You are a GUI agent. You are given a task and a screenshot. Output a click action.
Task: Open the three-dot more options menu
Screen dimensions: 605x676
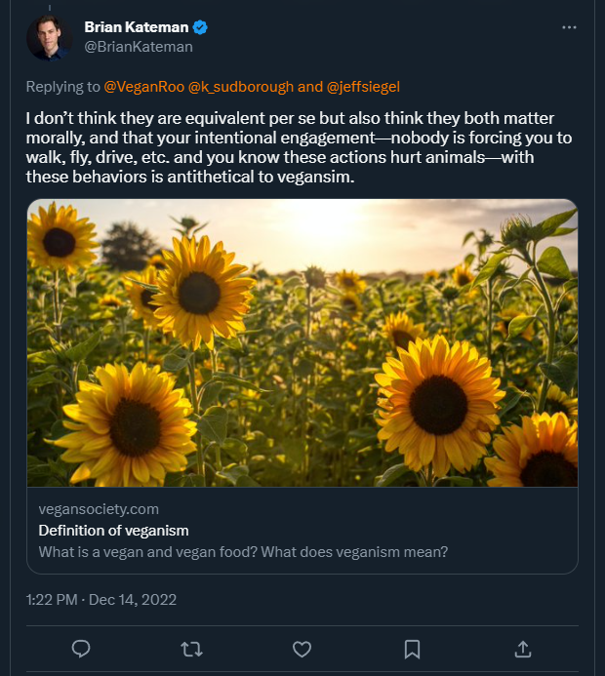tap(570, 27)
